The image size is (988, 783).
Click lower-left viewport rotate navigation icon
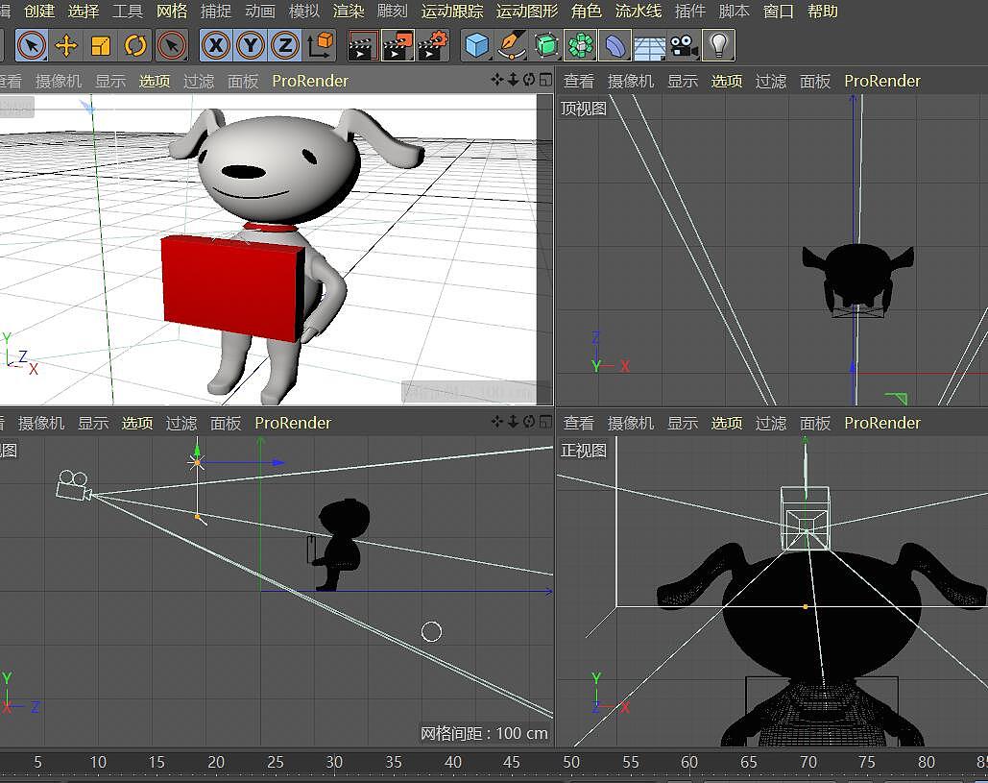coord(529,421)
